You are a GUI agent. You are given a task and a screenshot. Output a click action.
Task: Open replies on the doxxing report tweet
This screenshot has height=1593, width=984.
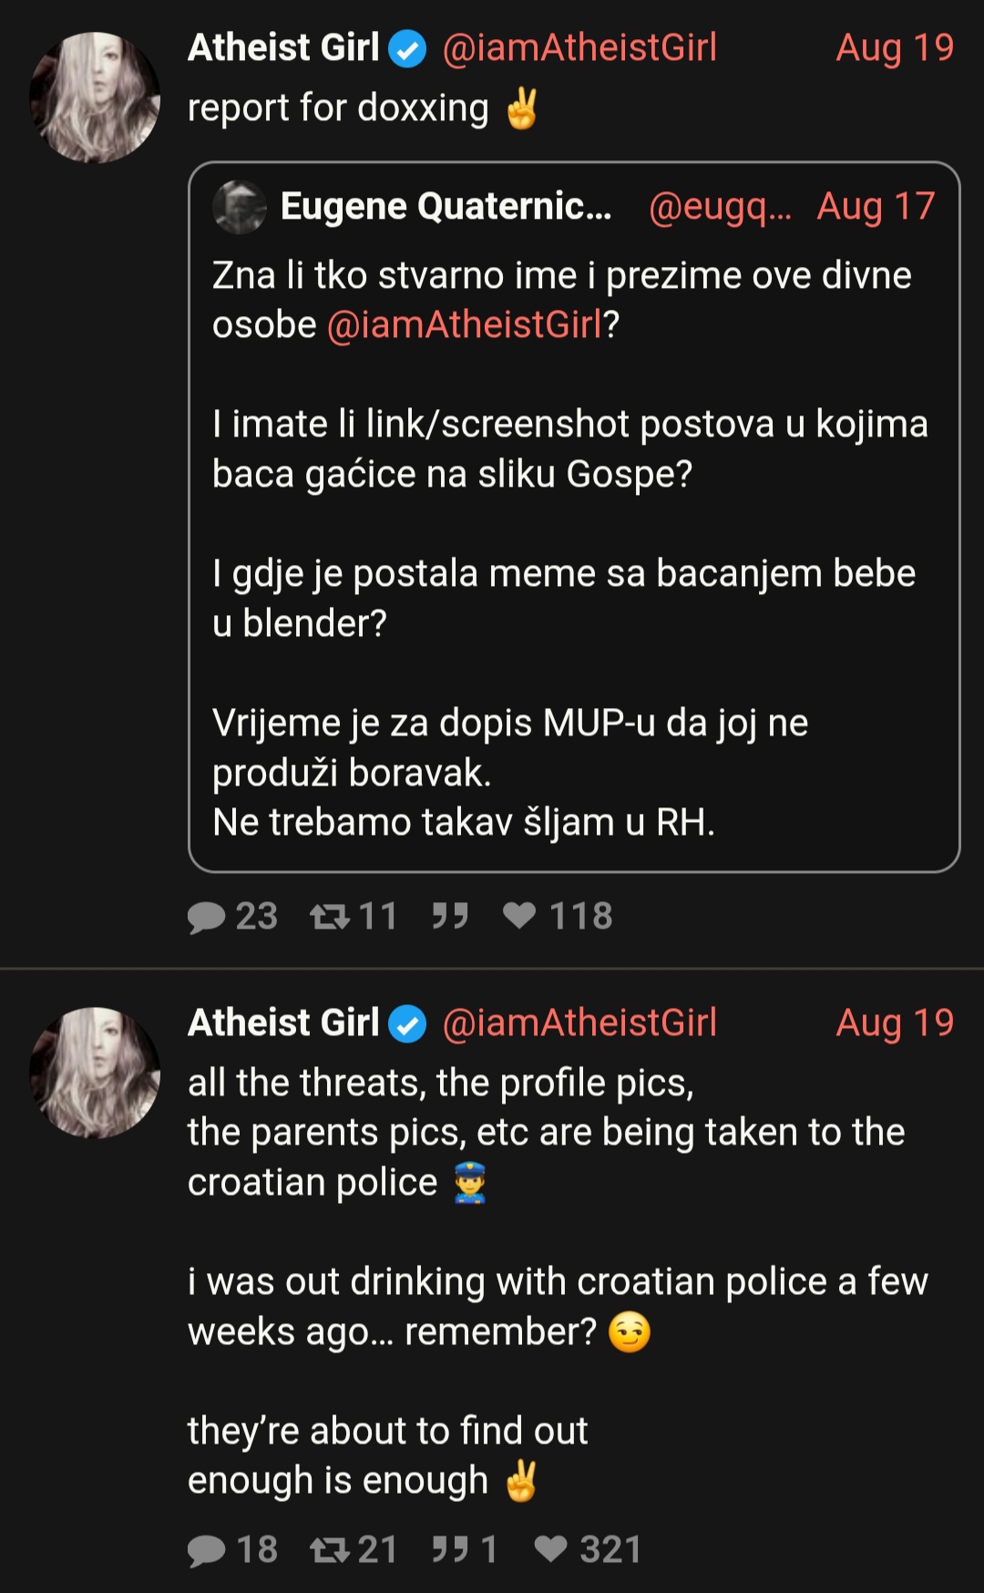click(232, 916)
